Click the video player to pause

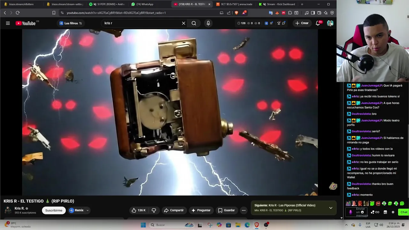point(170,112)
